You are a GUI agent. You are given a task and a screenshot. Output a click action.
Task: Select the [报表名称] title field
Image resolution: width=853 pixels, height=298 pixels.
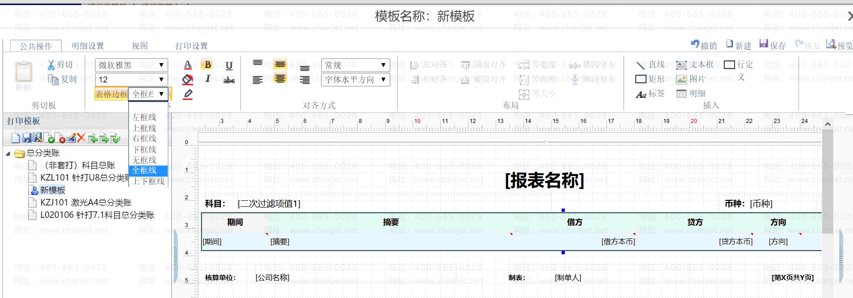coord(545,180)
